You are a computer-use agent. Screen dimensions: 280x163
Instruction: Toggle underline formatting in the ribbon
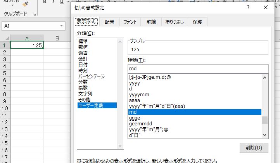click(62, 2)
